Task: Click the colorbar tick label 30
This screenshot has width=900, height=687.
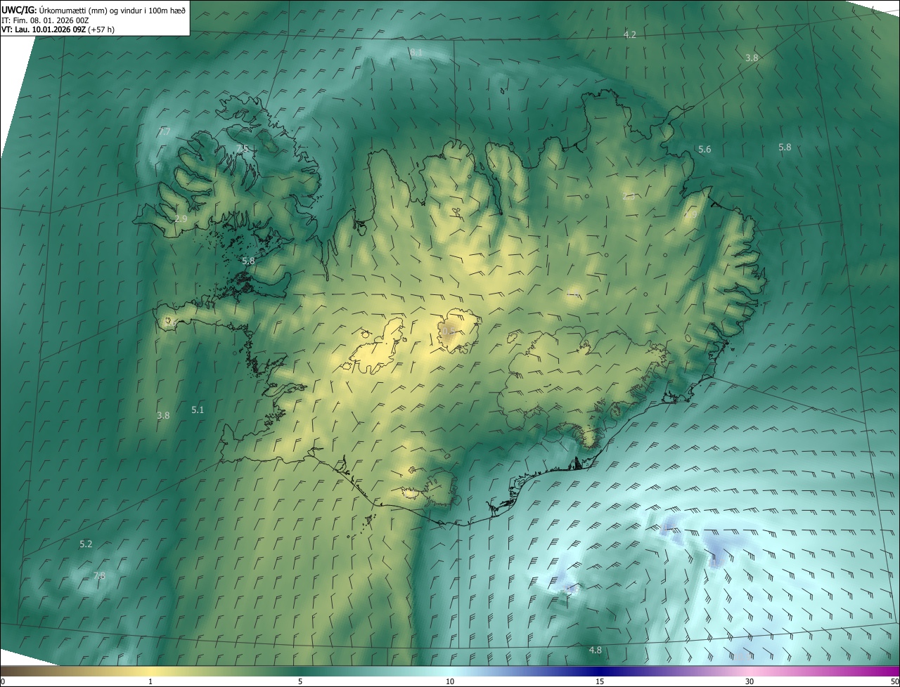Action: click(750, 681)
